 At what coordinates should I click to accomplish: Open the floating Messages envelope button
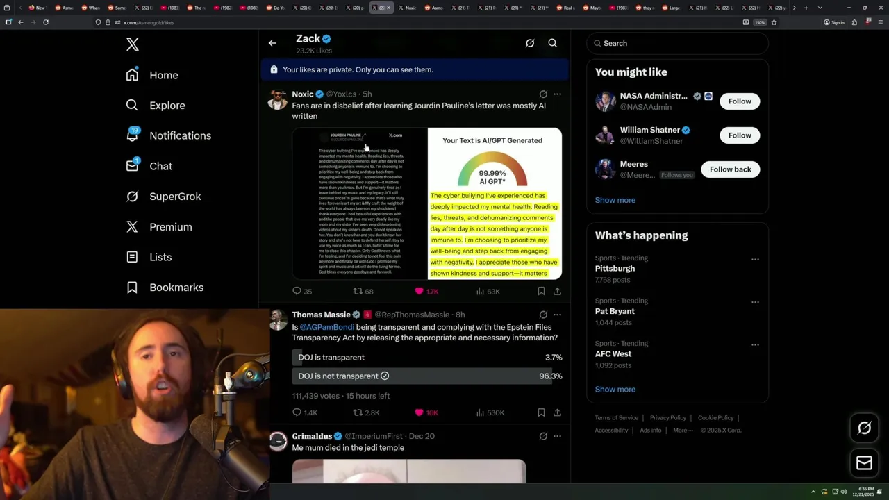click(x=864, y=462)
